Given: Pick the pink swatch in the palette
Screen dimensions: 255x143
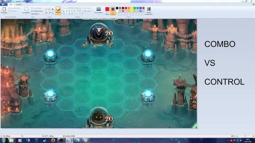Looking at the screenshot, I should click(126, 11).
